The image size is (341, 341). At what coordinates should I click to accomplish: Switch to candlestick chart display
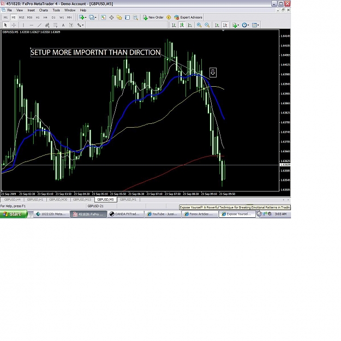click(x=182, y=25)
